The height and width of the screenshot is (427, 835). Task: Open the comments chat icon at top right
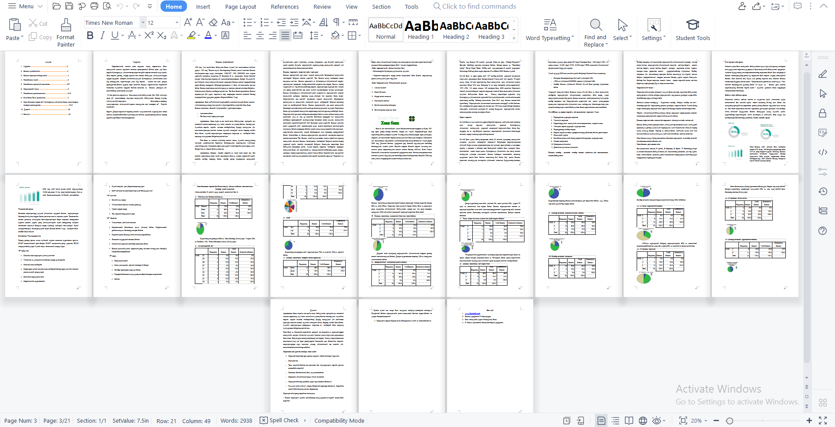[x=798, y=6]
